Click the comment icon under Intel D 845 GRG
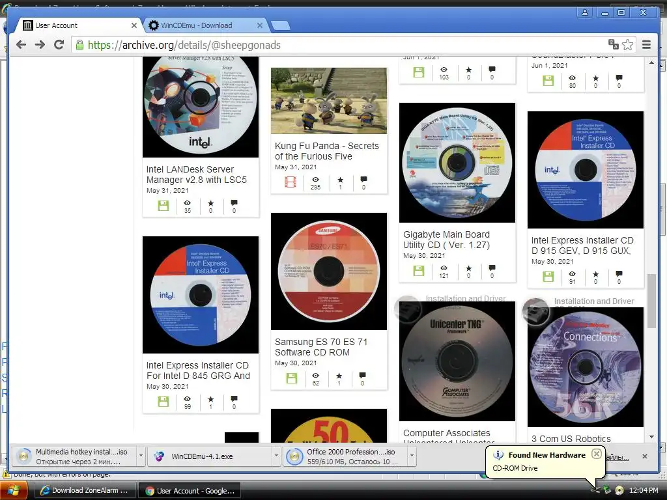The image size is (667, 500). (234, 399)
